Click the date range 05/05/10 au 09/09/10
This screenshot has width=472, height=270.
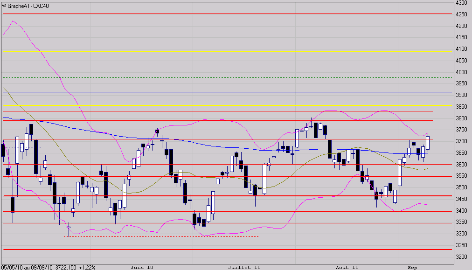pos(27,267)
